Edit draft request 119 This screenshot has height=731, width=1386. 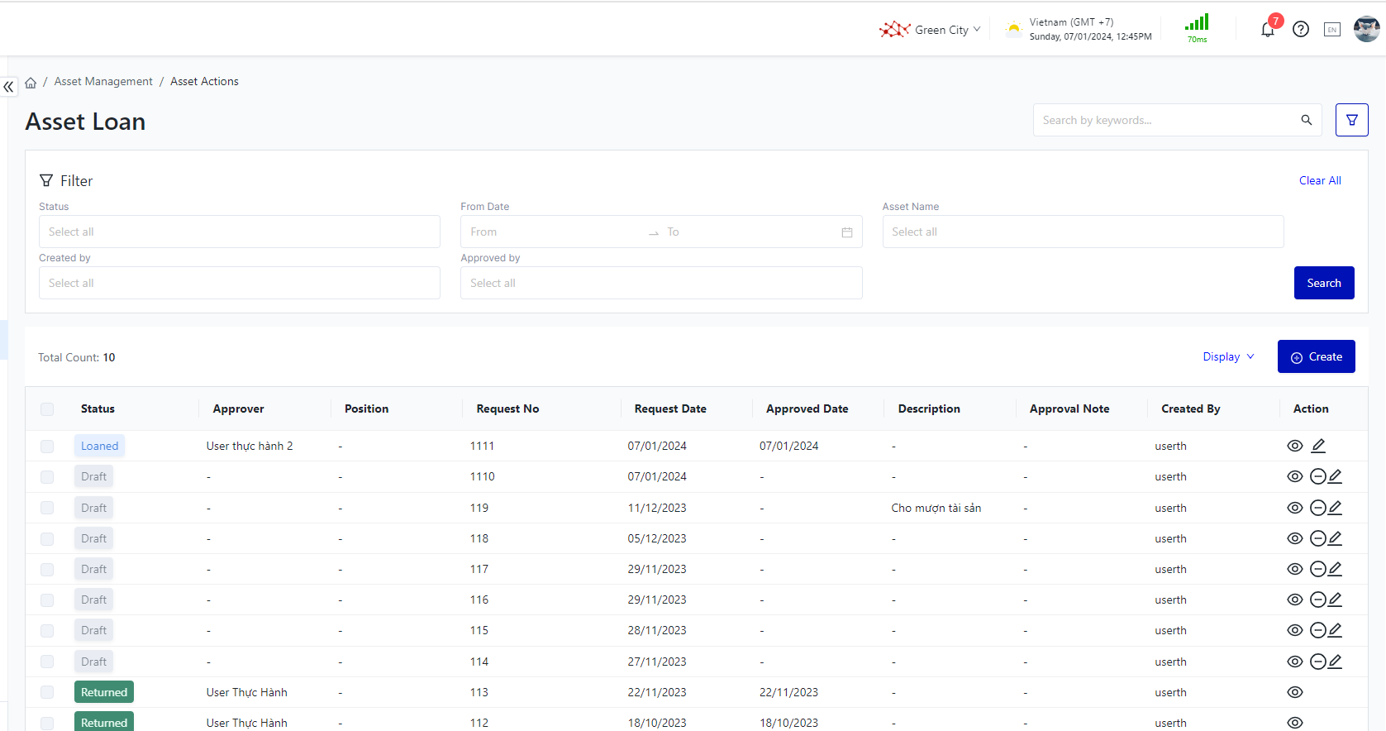coord(1335,508)
